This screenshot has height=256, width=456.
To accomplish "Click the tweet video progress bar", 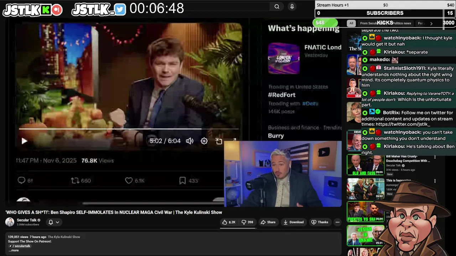I will point(129,129).
